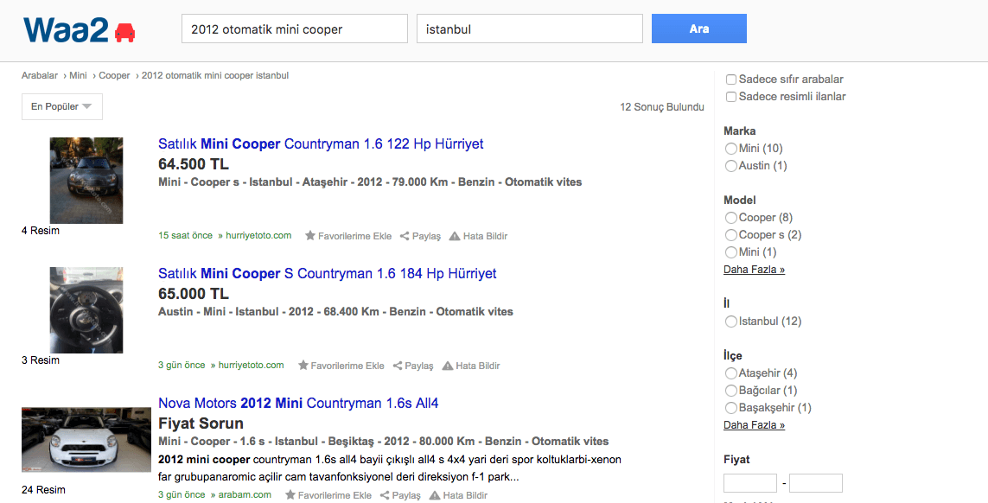988x503 pixels.
Task: Enable Sadece sıfır arabalar checkbox
Action: click(731, 80)
